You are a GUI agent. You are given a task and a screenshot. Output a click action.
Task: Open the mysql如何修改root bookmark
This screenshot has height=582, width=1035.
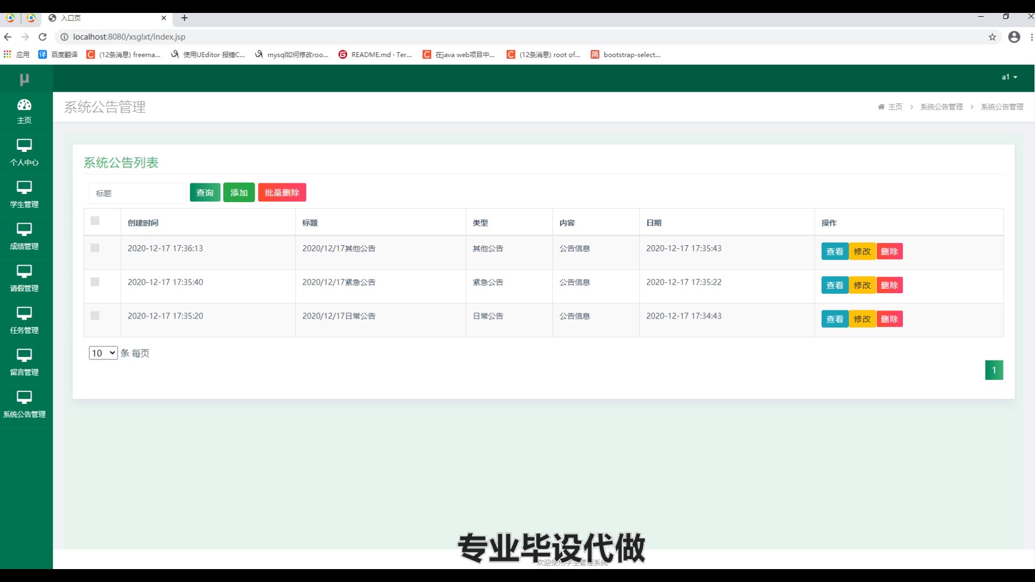tap(292, 54)
